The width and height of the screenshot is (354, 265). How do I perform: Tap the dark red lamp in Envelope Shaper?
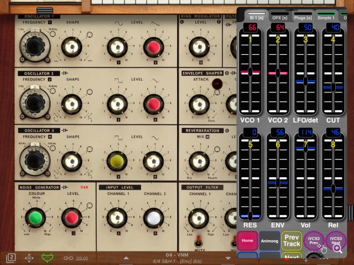coord(217,84)
